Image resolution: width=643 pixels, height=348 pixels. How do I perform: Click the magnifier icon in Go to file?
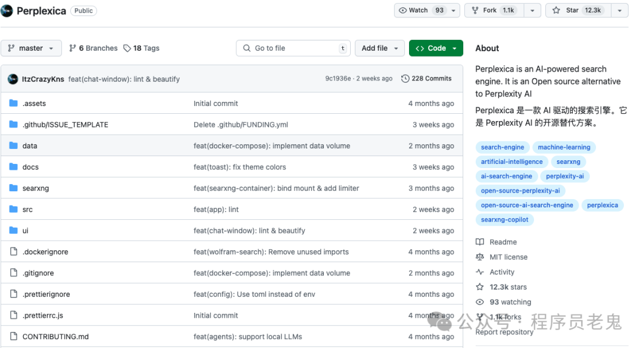coord(246,48)
